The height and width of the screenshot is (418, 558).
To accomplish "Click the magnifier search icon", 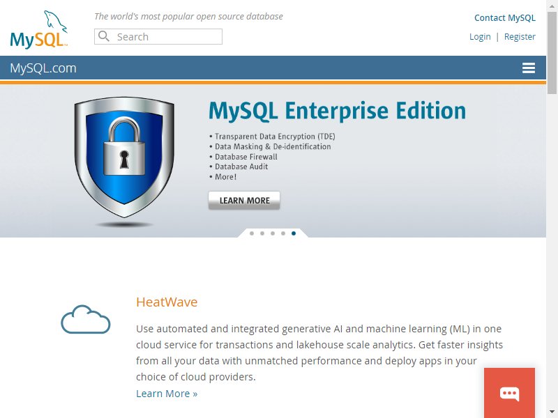I will pyautogui.click(x=103, y=36).
